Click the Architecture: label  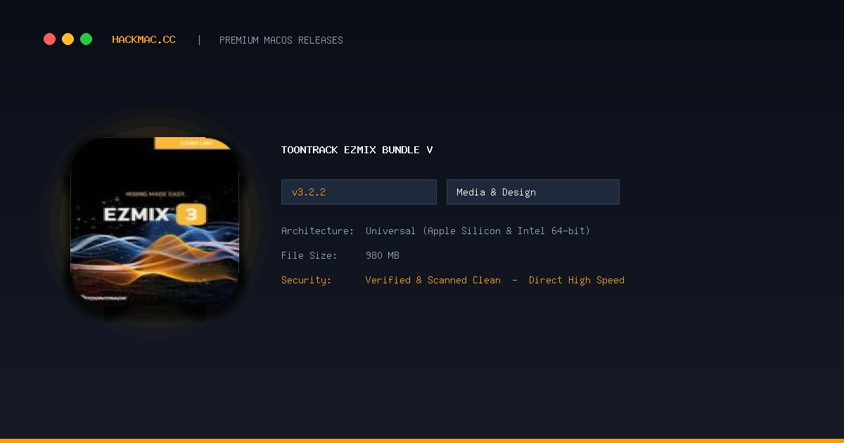tap(317, 231)
